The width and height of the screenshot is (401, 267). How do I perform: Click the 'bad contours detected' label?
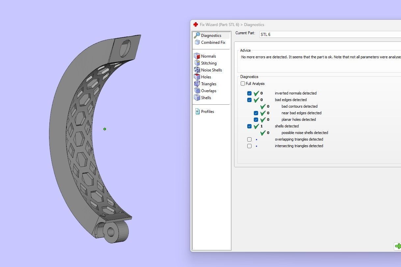coord(299,106)
